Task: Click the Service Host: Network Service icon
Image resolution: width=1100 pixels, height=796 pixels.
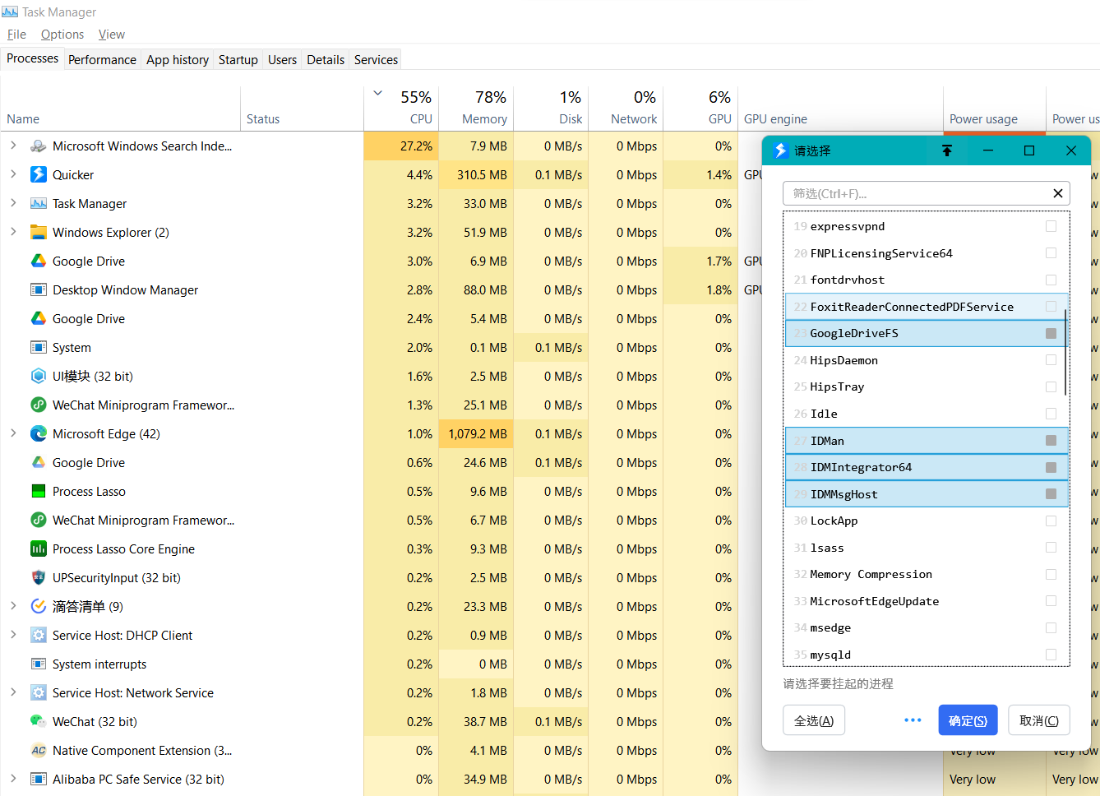Action: [39, 693]
